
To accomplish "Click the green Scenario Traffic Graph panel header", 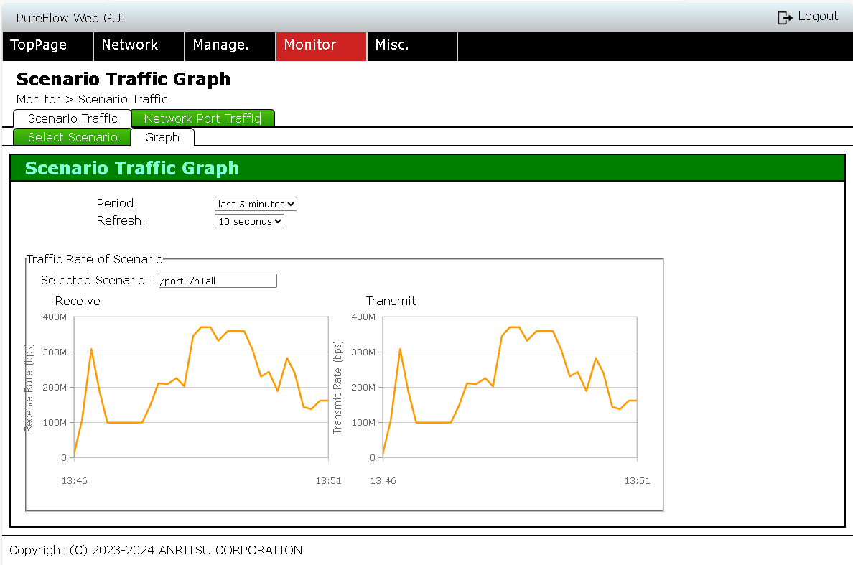I will coord(427,169).
